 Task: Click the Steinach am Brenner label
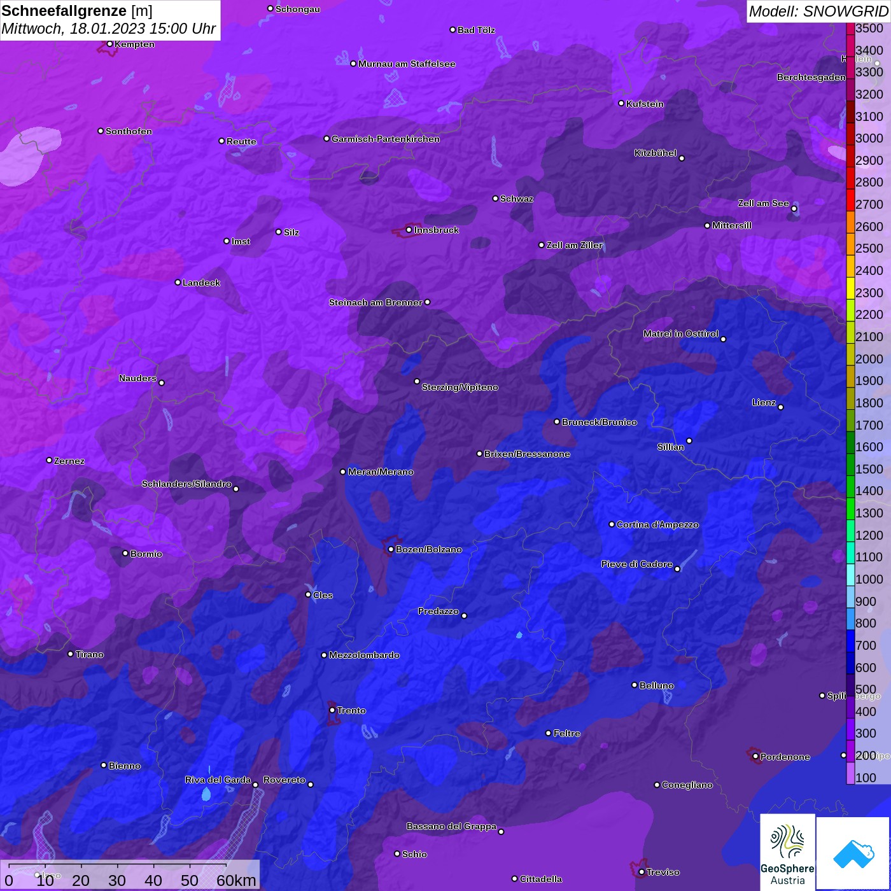tap(375, 302)
